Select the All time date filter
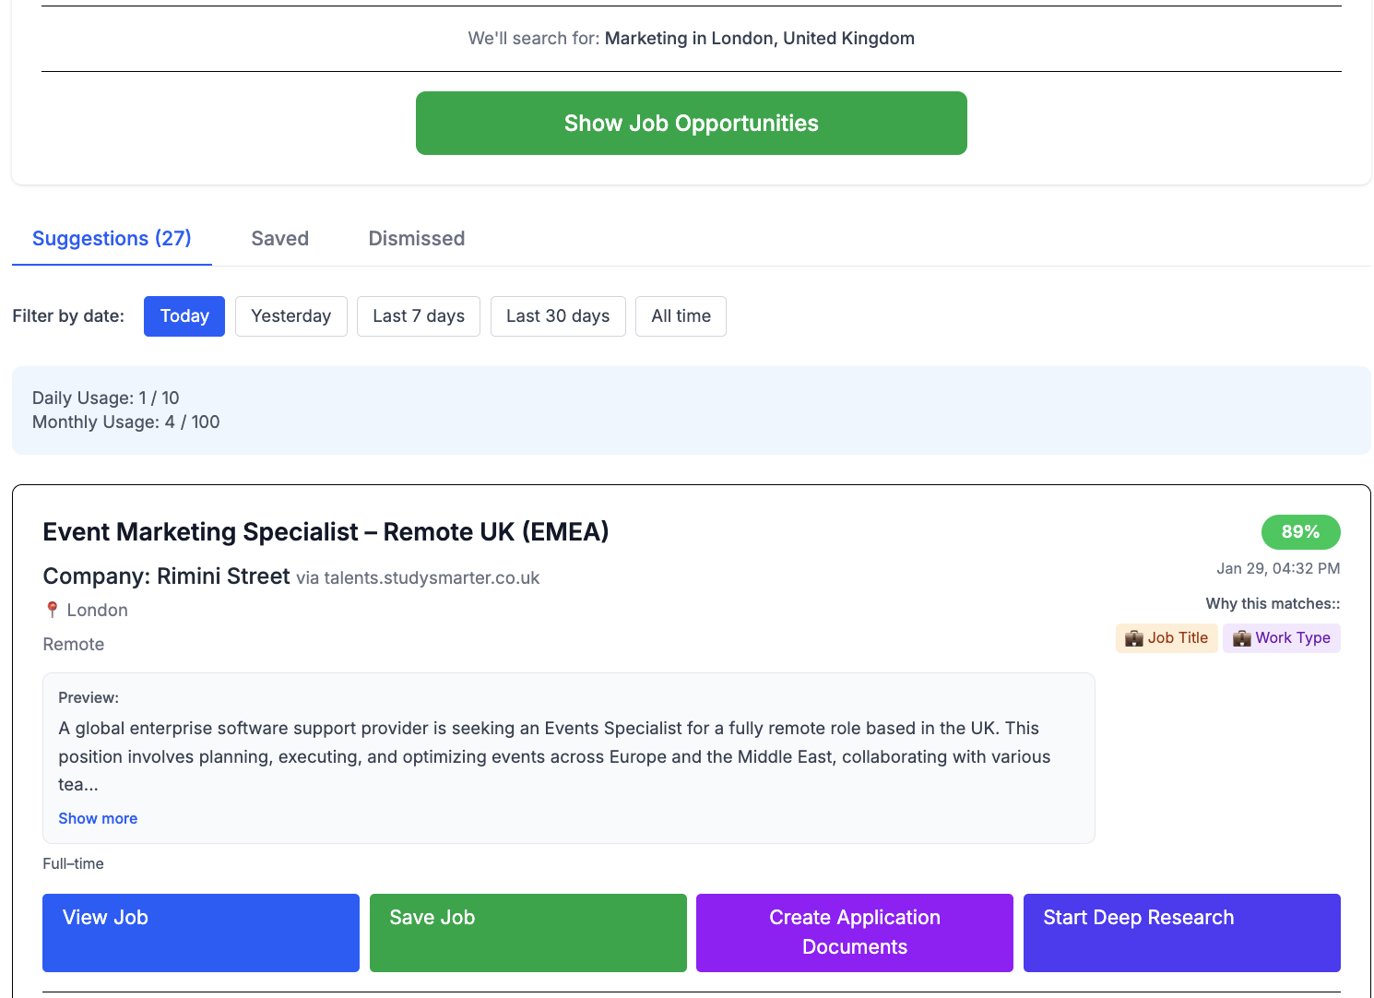The height and width of the screenshot is (998, 1374). click(681, 316)
